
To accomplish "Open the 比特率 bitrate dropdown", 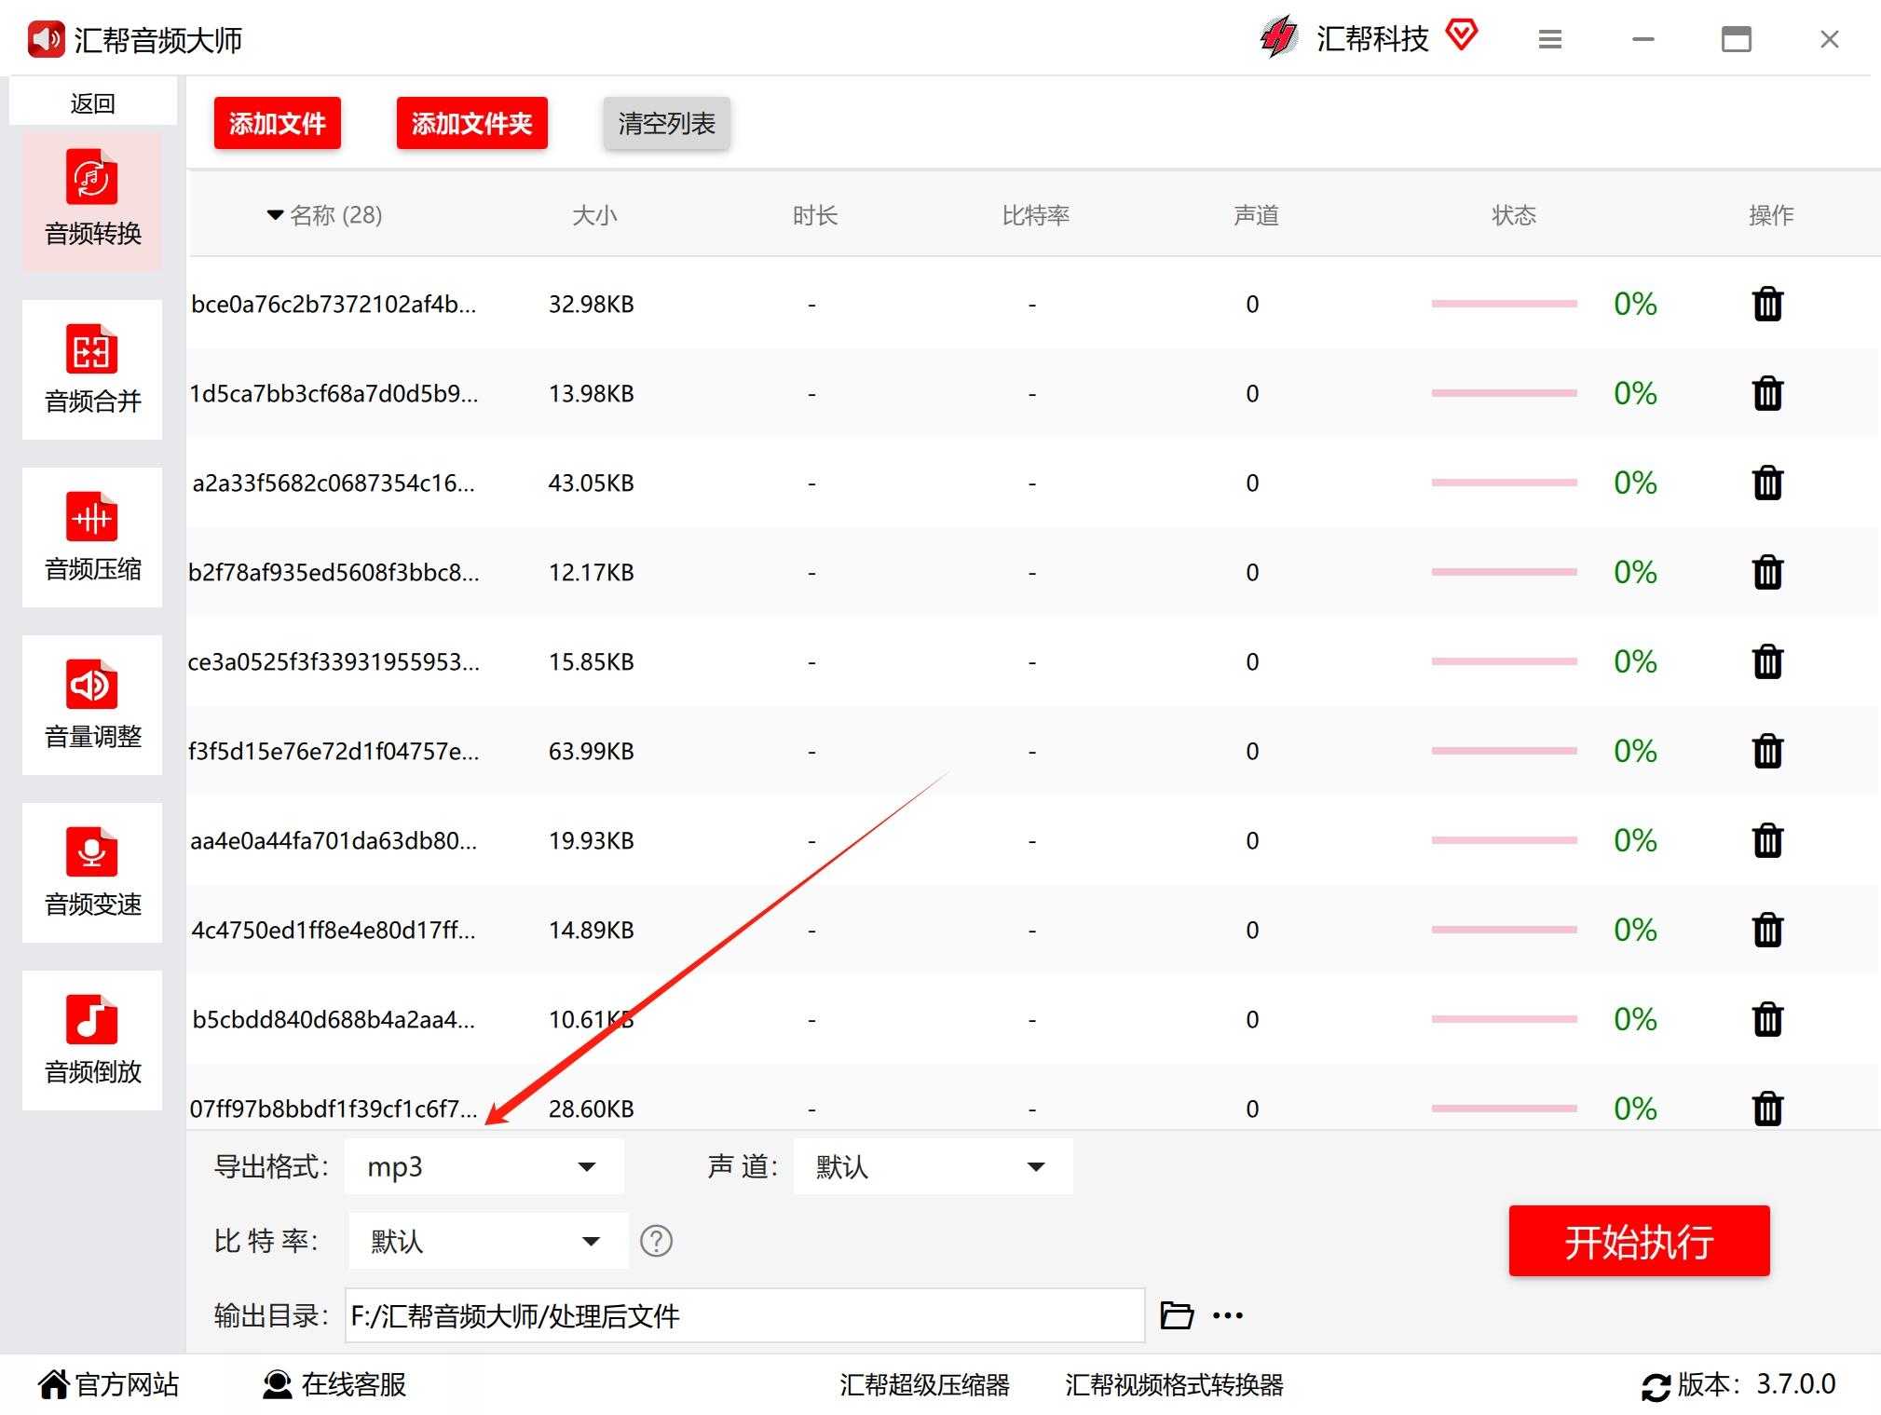I will 487,1241.
